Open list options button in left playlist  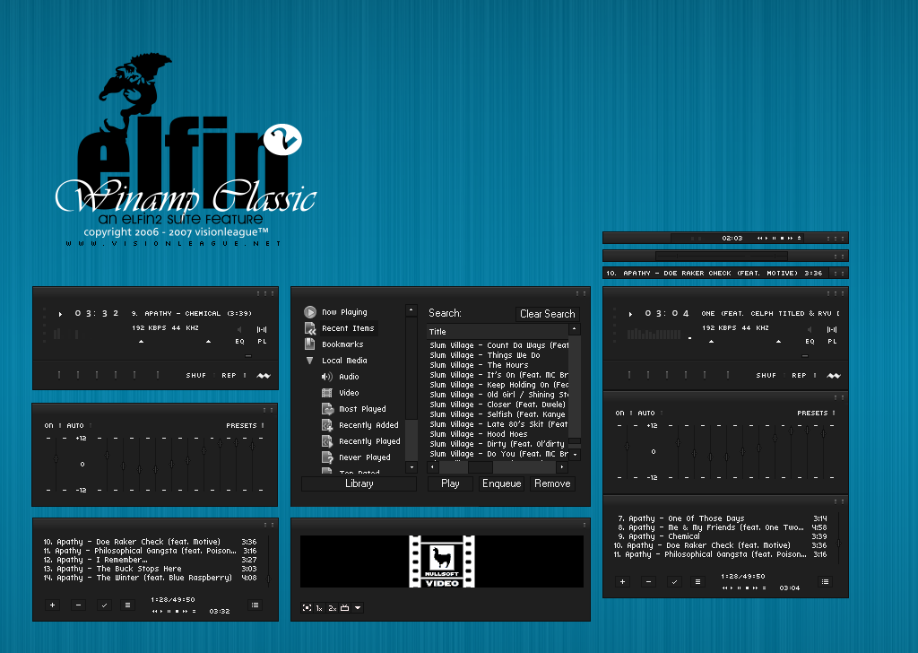pyautogui.click(x=255, y=605)
